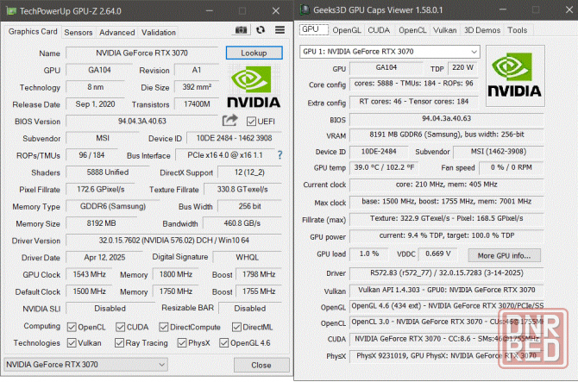Click the Resizable BAR Disabled field

click(x=250, y=309)
